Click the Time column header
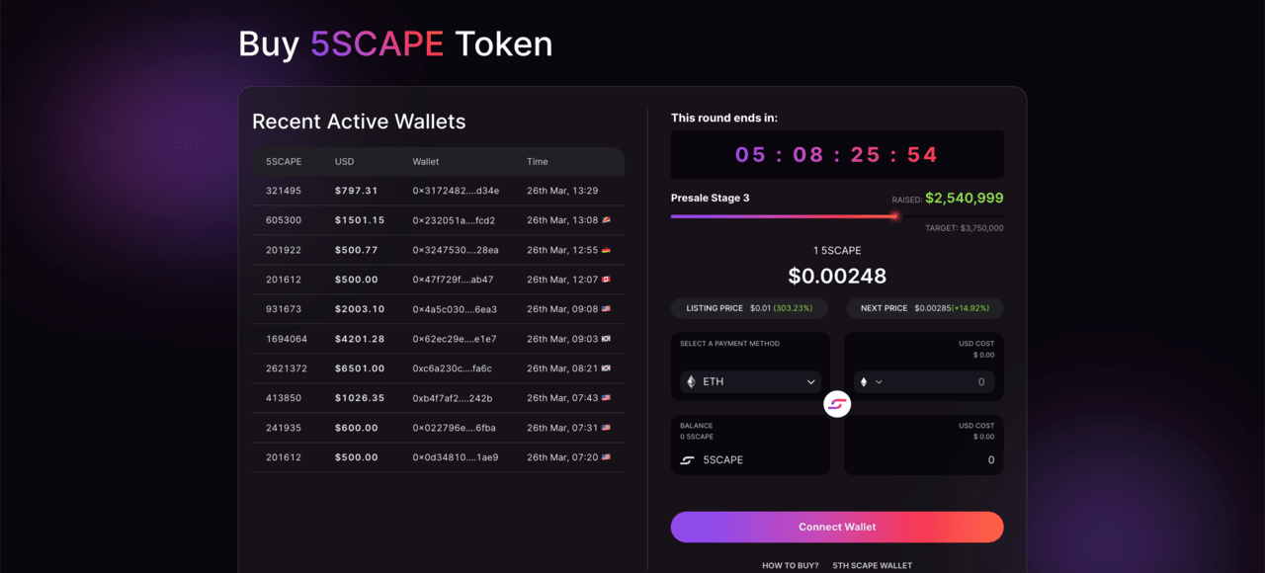Screen dimensions: 1265x573 coord(537,161)
